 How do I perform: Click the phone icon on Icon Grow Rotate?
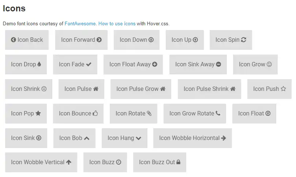tap(218, 113)
